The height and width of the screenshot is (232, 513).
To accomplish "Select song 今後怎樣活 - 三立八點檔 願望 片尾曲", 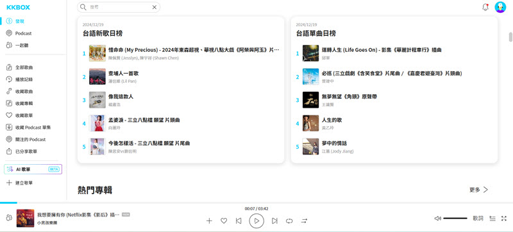I will (149, 143).
